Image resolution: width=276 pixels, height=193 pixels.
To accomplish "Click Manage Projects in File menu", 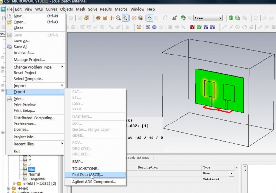I will pos(35,60).
